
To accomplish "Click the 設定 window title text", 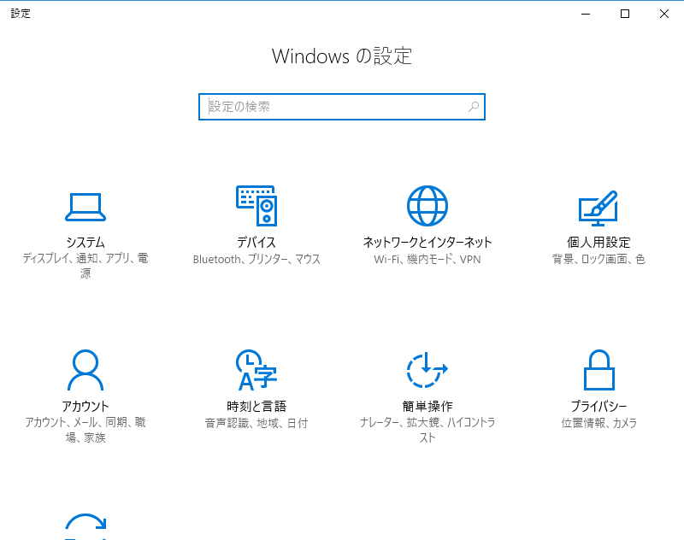I will (x=21, y=14).
